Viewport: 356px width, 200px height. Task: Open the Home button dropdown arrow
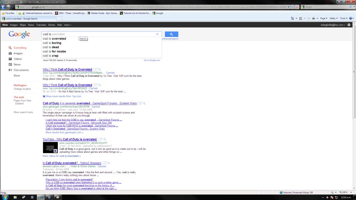pyautogui.click(x=296, y=18)
